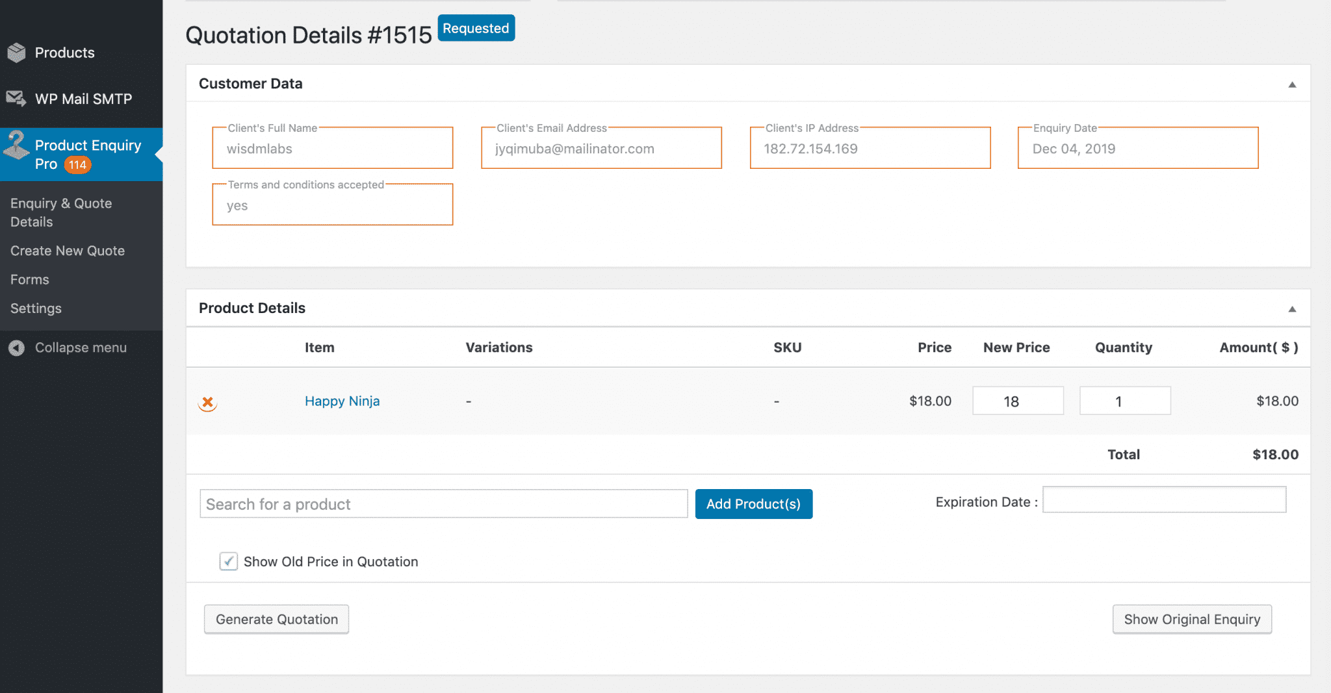1331x693 pixels.
Task: Open Products menu item
Action: pos(65,53)
